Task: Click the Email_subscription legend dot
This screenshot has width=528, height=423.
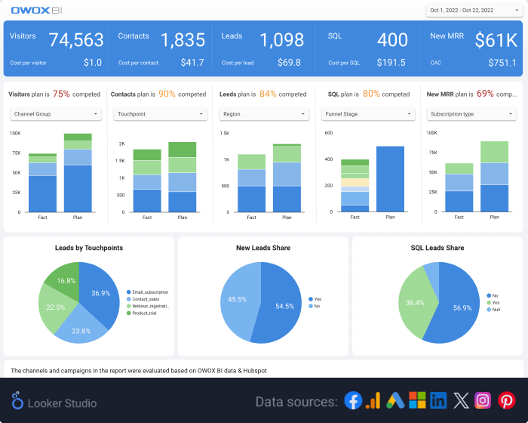Action: coord(129,292)
